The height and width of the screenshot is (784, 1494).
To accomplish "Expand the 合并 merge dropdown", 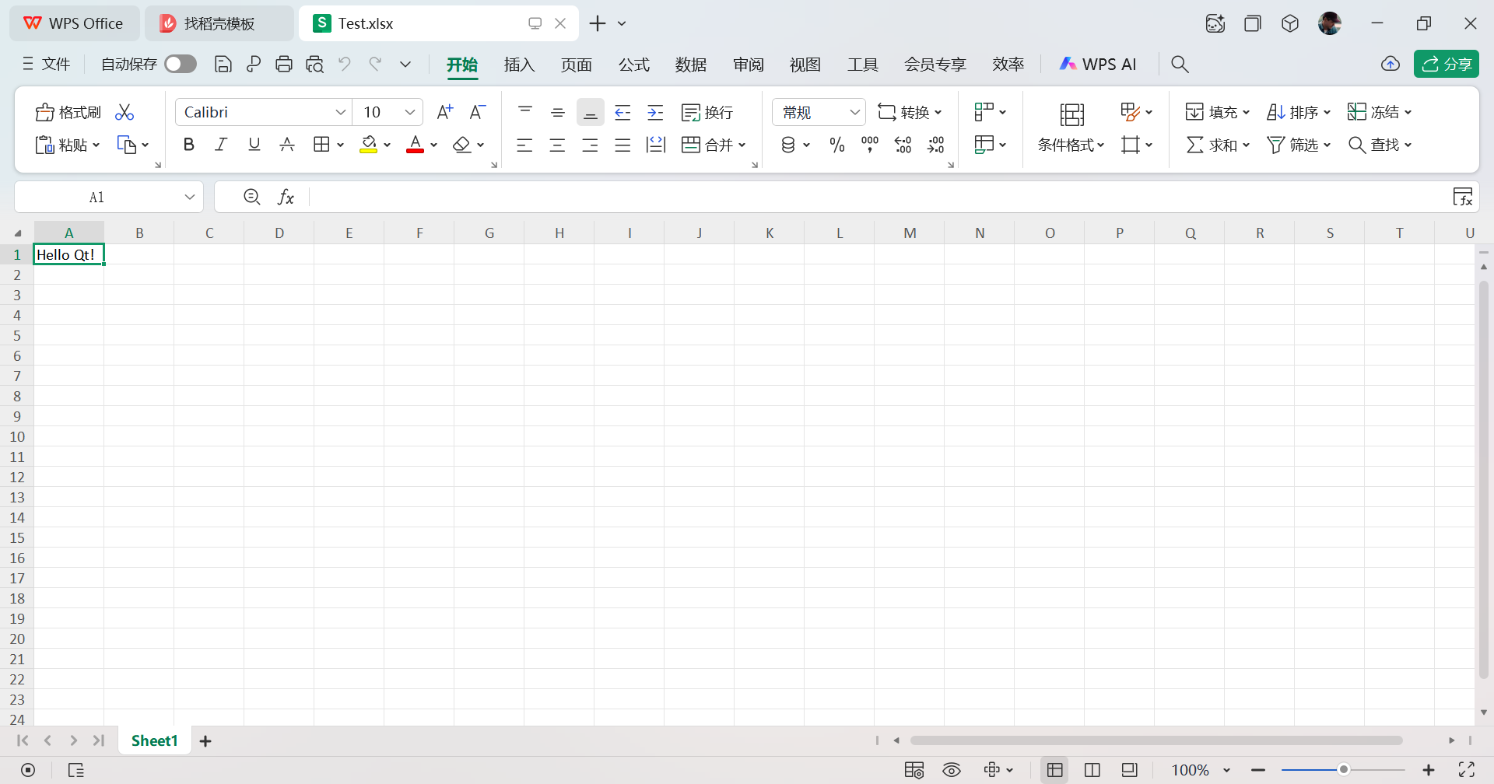I will click(x=742, y=145).
